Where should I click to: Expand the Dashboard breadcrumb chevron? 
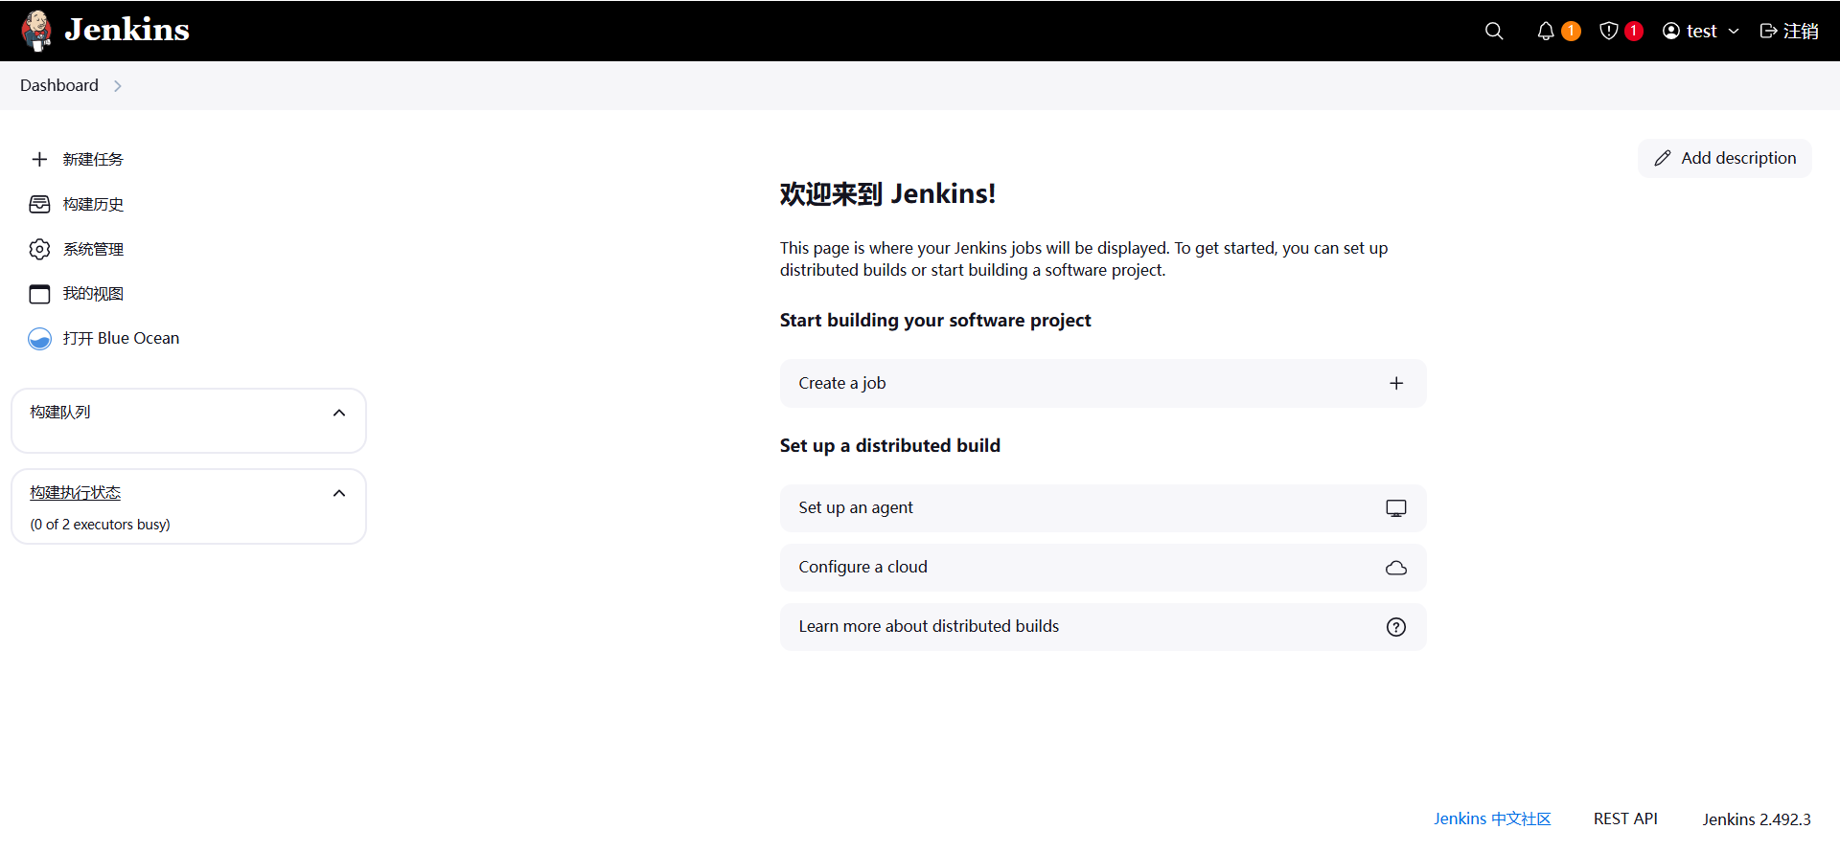tap(118, 86)
